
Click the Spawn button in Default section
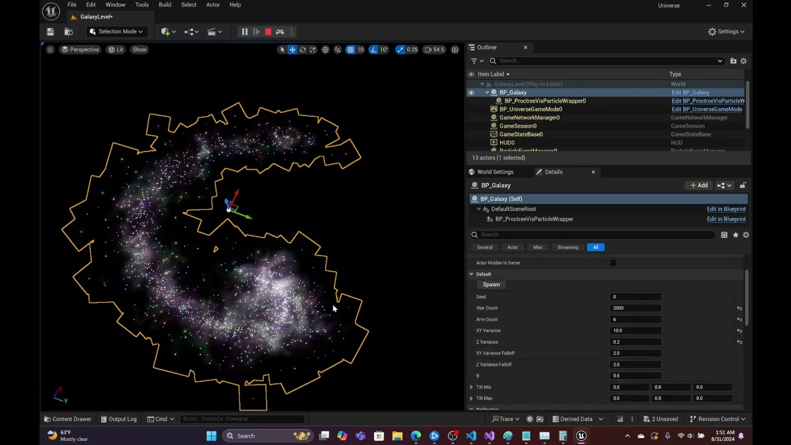(x=491, y=285)
